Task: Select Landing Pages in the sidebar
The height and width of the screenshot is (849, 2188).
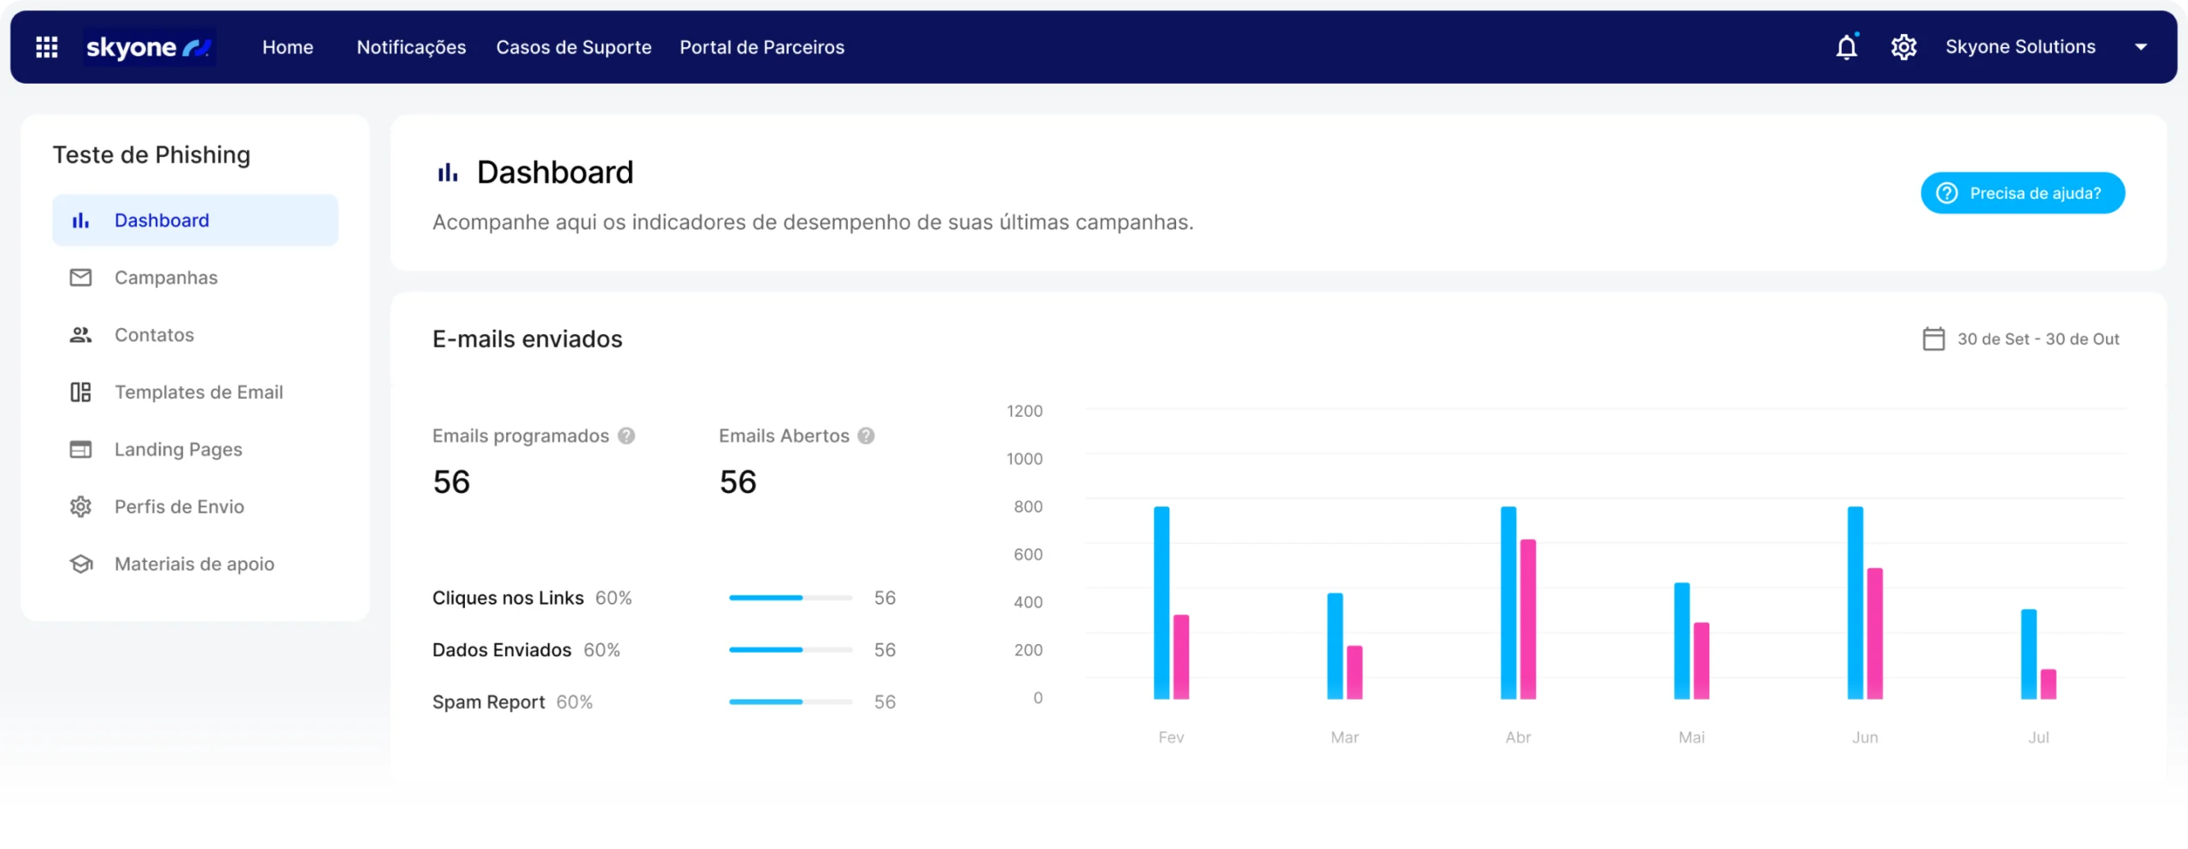Action: click(x=178, y=449)
